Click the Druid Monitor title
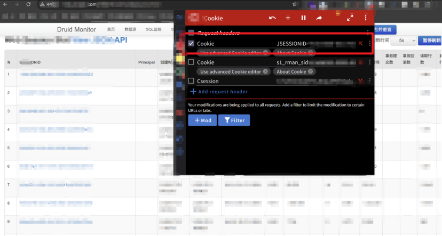Screen dimensions: 442x236 (76, 29)
